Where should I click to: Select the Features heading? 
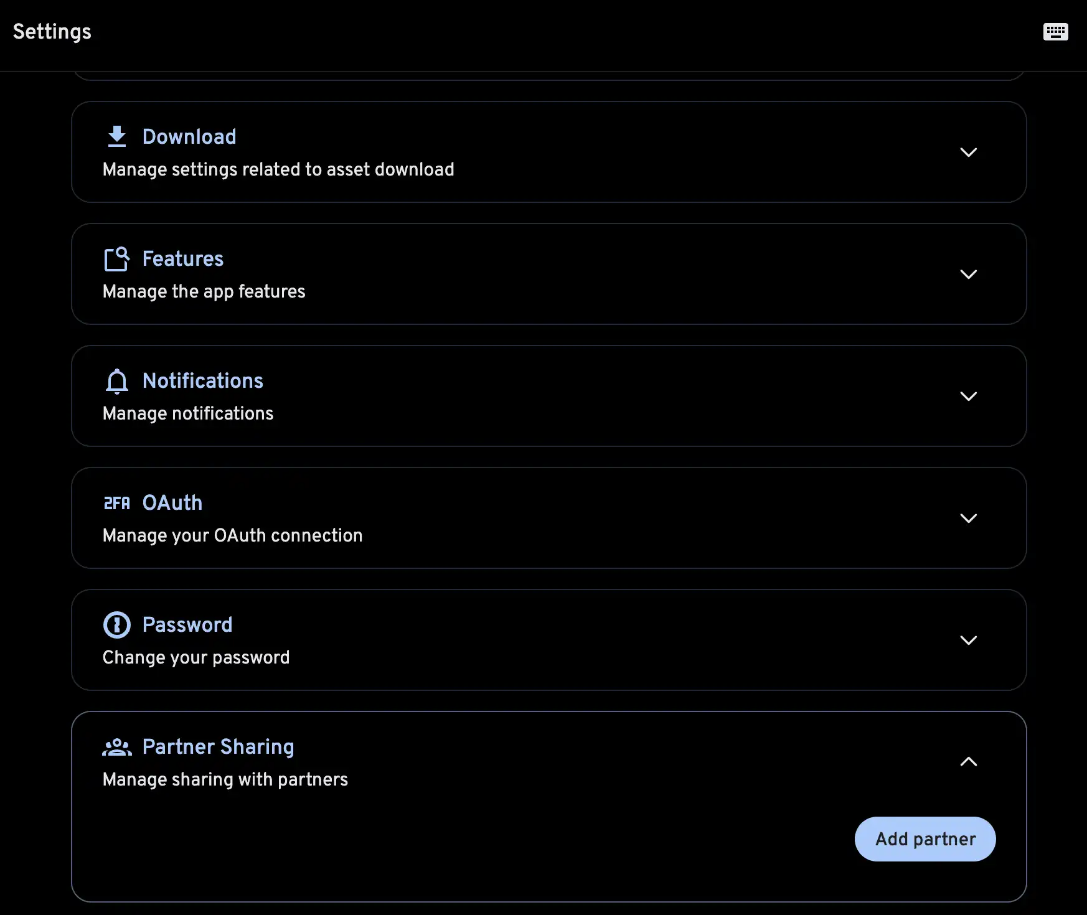pos(183,258)
